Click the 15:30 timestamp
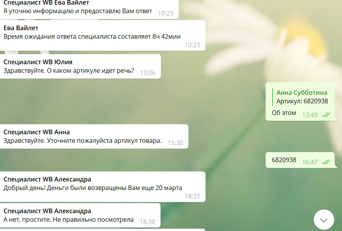342x231 pixels. (x=175, y=143)
